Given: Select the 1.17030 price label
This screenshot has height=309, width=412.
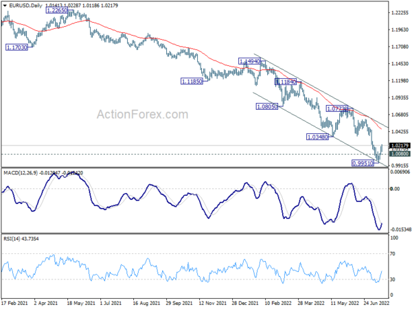Looking at the screenshot, I should coord(16,47).
